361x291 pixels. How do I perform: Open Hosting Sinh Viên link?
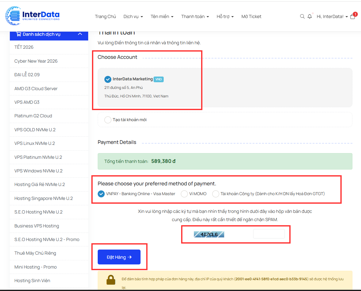point(32,281)
